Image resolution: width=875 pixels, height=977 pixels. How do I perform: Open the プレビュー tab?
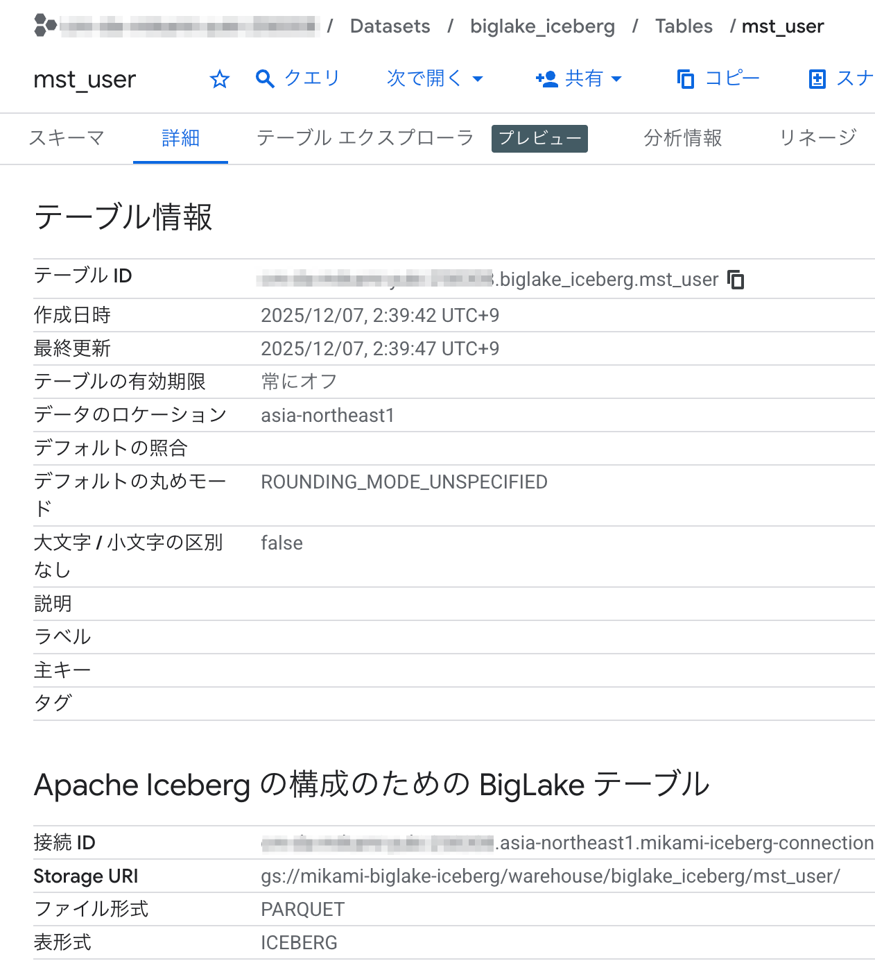point(539,138)
